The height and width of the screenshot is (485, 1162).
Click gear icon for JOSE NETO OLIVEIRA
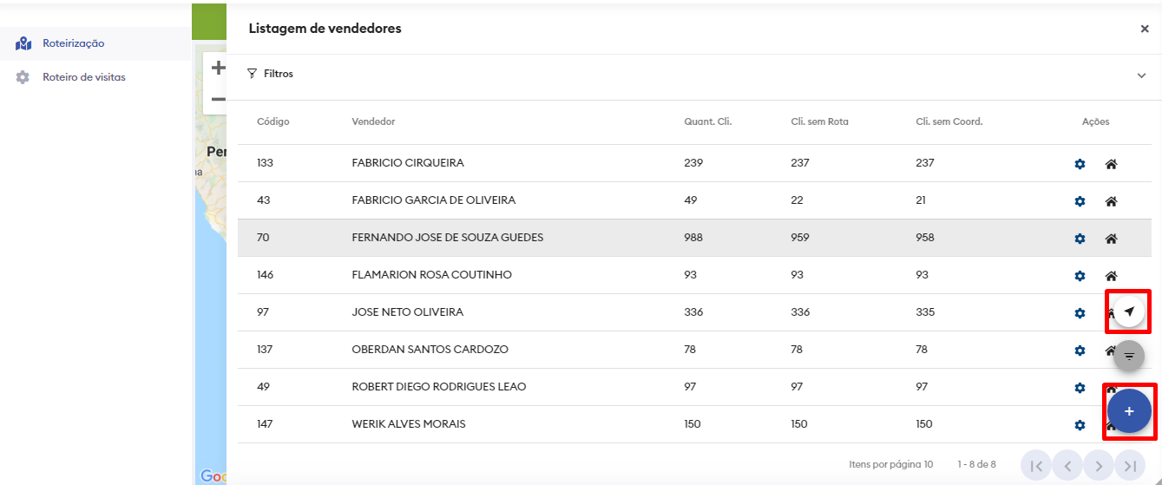click(1080, 313)
